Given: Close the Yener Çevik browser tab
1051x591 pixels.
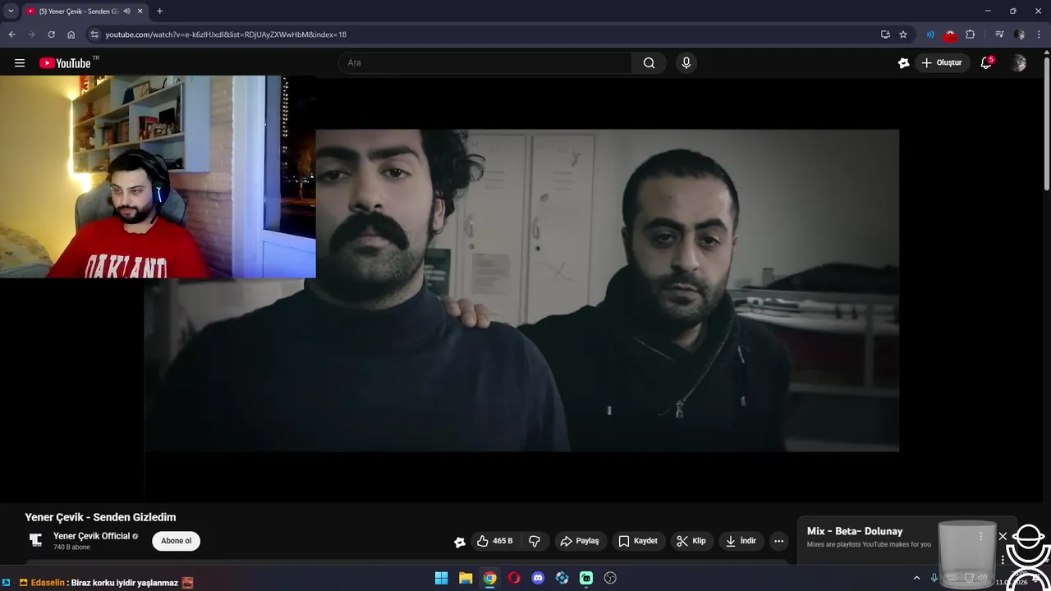Looking at the screenshot, I should coord(140,11).
